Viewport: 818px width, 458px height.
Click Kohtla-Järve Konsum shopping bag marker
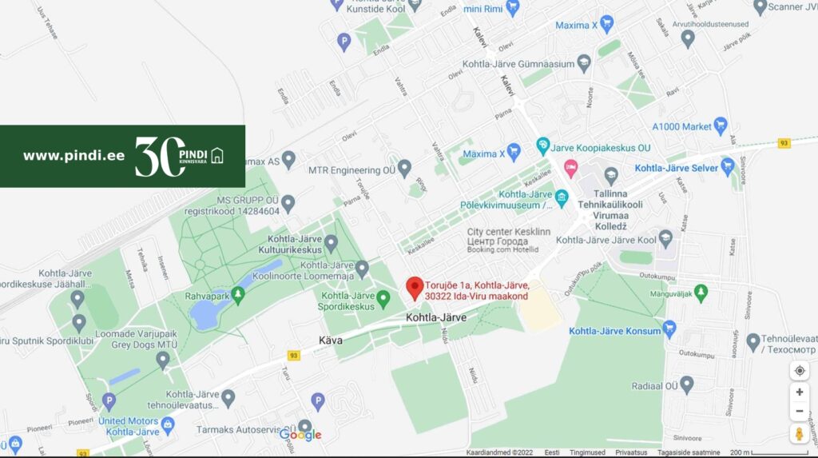(x=669, y=329)
